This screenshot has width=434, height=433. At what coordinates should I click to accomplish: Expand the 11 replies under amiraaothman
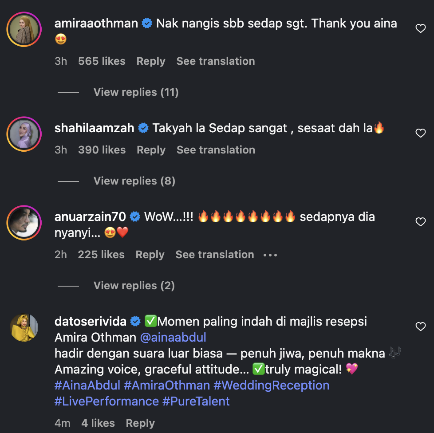[x=136, y=92]
